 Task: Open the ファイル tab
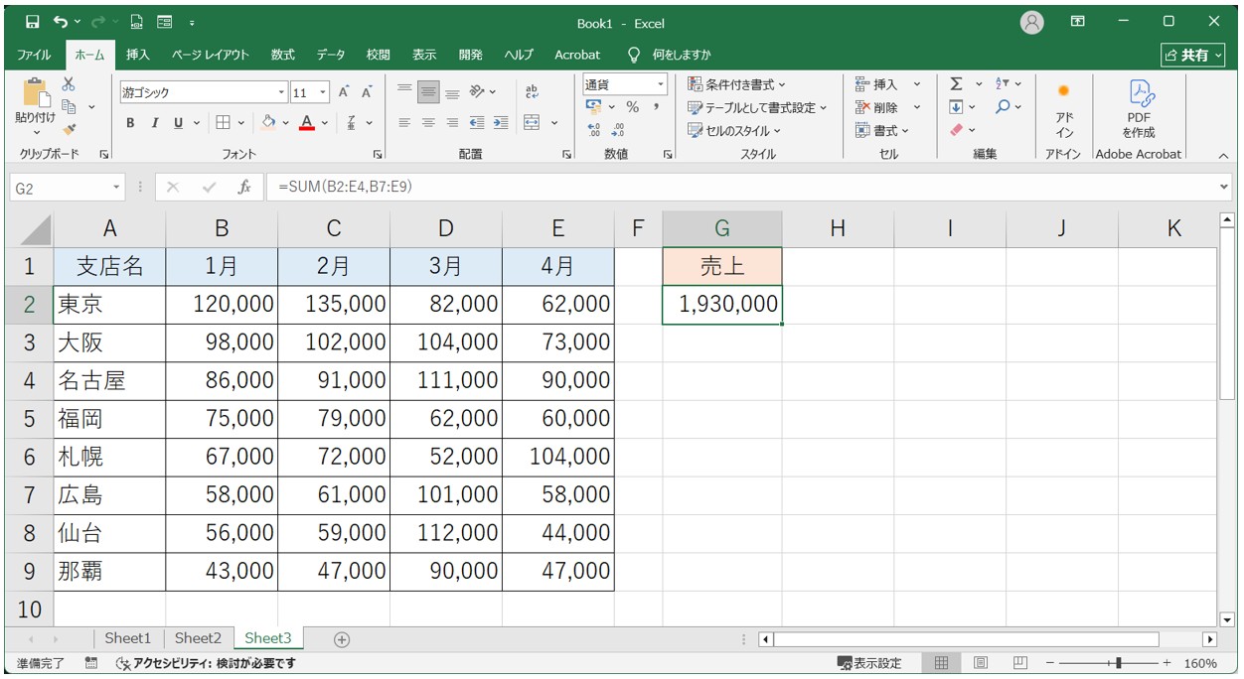coord(35,55)
